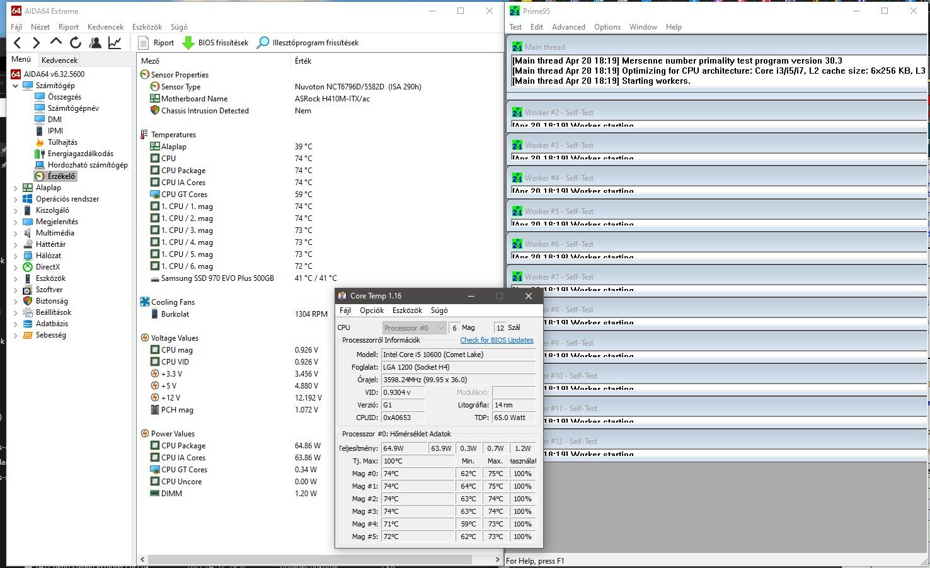The height and width of the screenshot is (568, 930).
Task: Collapse the Számítógép tree node
Action: tap(16, 86)
